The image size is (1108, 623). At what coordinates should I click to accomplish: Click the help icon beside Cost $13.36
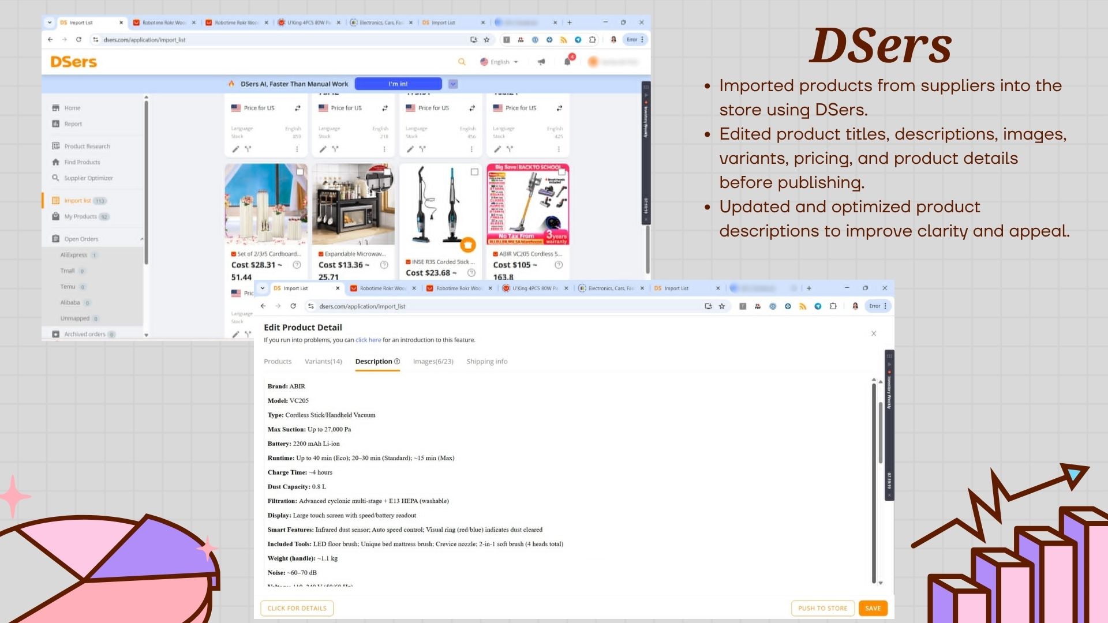point(384,265)
